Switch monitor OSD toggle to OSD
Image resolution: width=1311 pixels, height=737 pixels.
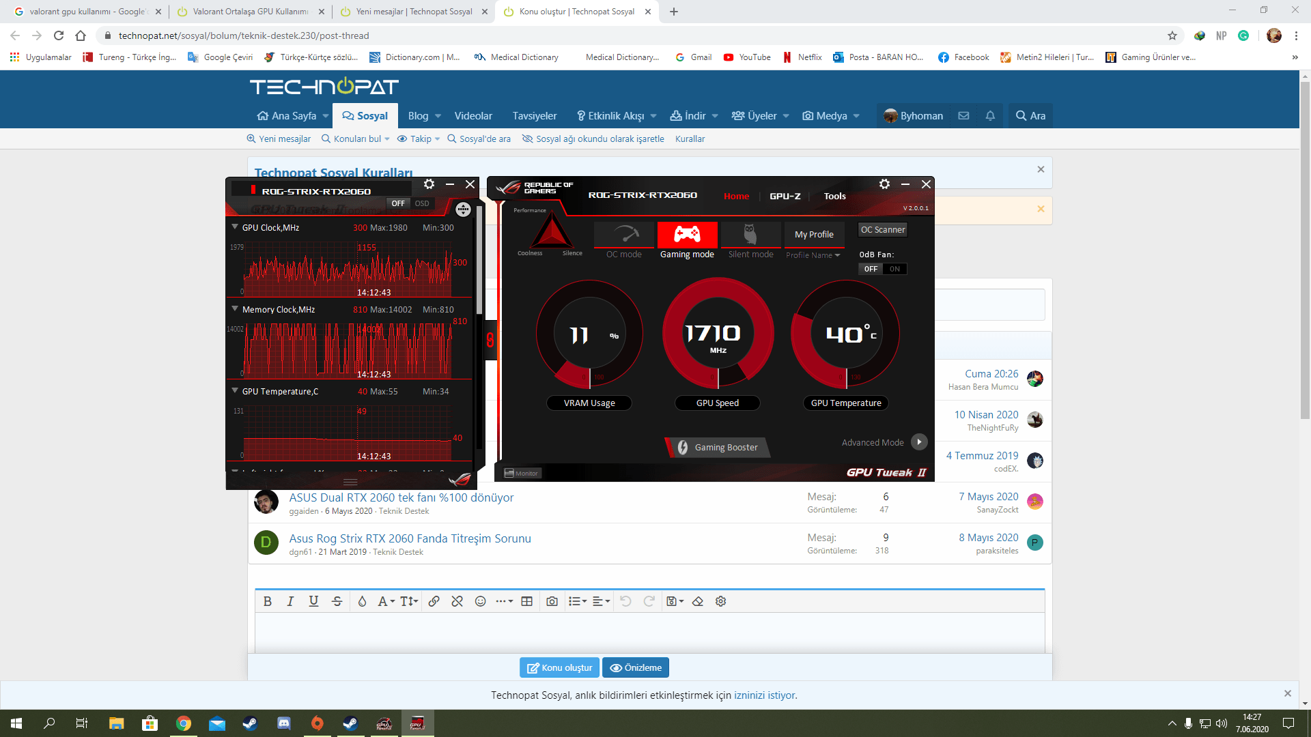click(x=422, y=203)
